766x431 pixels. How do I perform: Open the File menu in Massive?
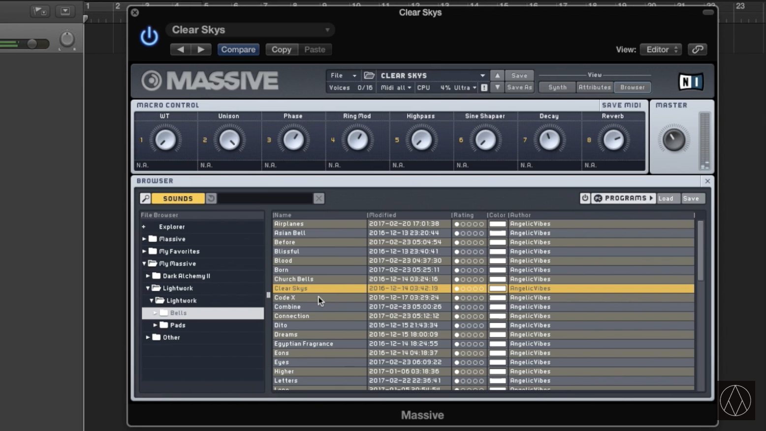(x=343, y=75)
